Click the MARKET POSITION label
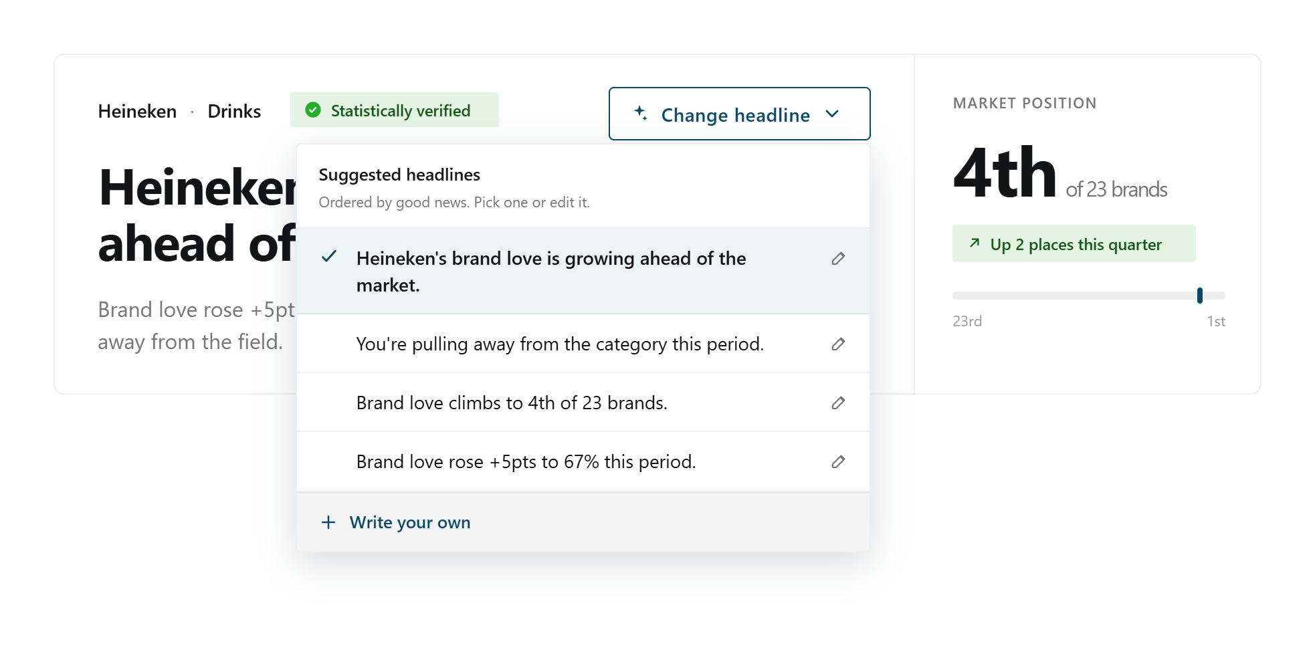This screenshot has height=662, width=1315. (1025, 103)
